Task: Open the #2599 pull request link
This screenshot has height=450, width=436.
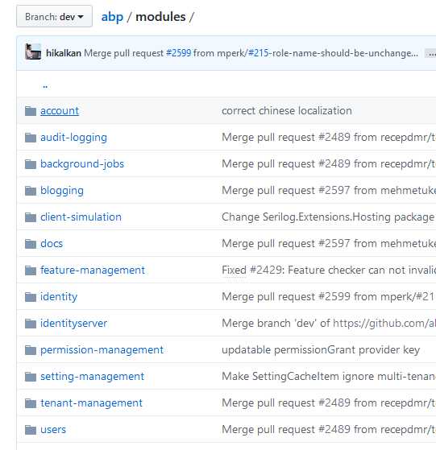Action: point(178,53)
